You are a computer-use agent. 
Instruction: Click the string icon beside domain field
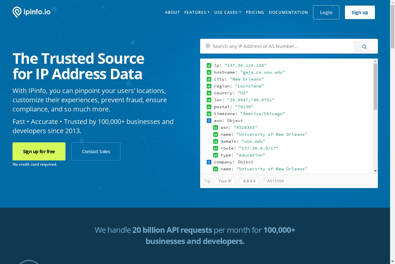[x=216, y=141]
